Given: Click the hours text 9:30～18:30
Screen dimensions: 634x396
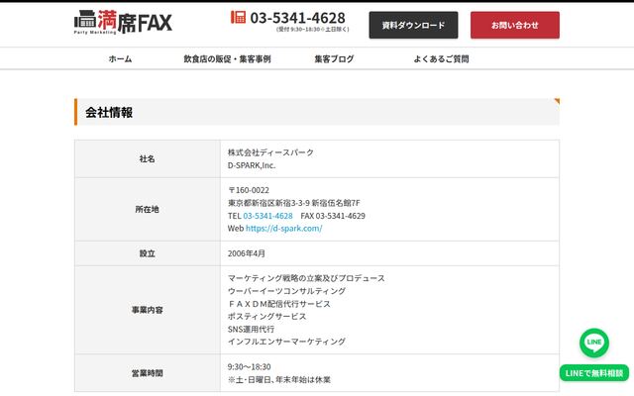Looking at the screenshot, I should 249,367.
